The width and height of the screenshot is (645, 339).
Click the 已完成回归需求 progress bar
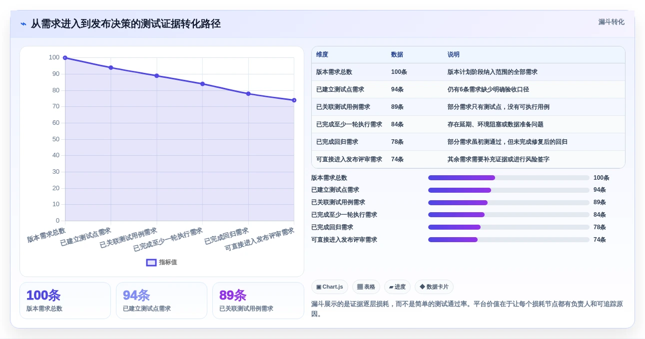509,227
